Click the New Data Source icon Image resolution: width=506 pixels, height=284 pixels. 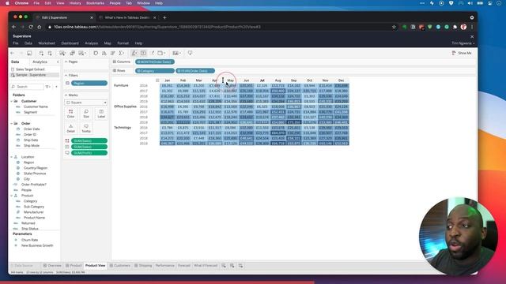pyautogui.click(x=41, y=53)
